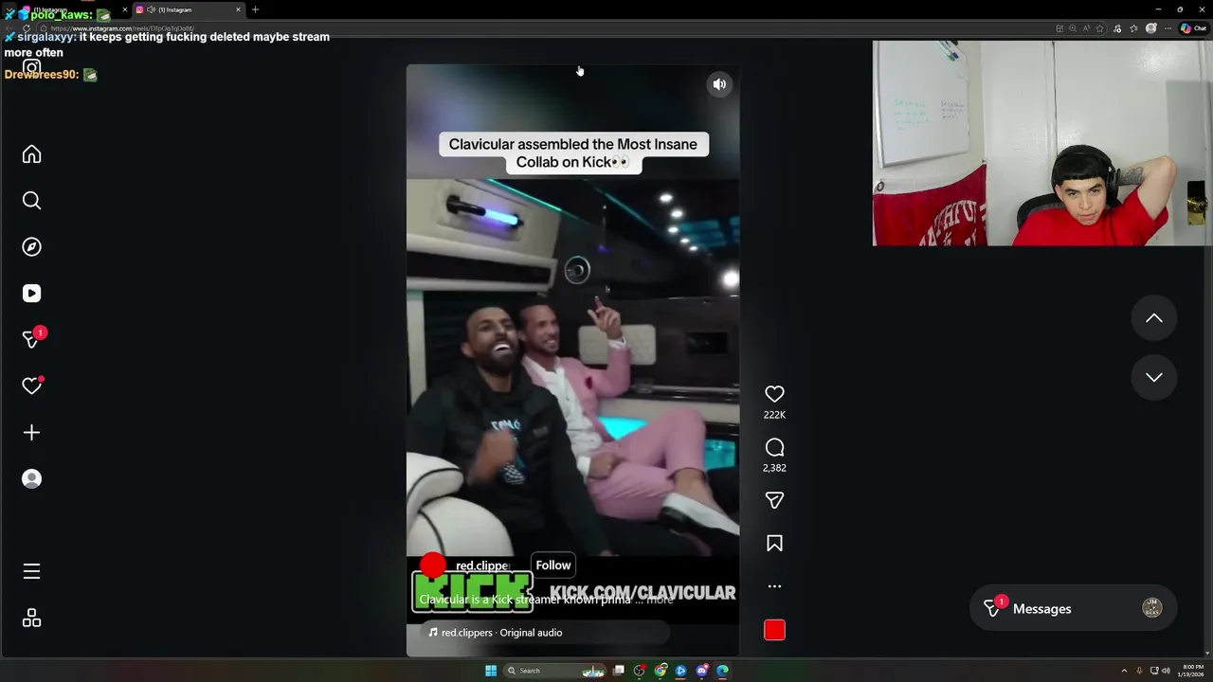Click the red.clippers red profile picture
This screenshot has height=682, width=1213.
click(433, 565)
